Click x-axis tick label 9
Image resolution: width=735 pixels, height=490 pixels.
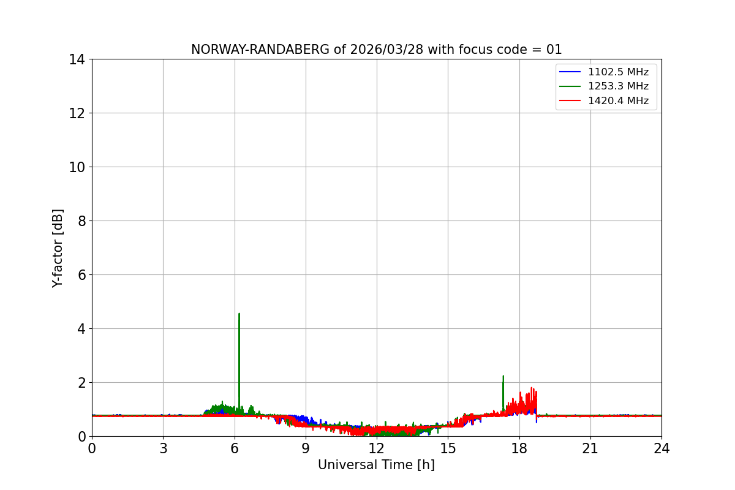pyautogui.click(x=306, y=448)
